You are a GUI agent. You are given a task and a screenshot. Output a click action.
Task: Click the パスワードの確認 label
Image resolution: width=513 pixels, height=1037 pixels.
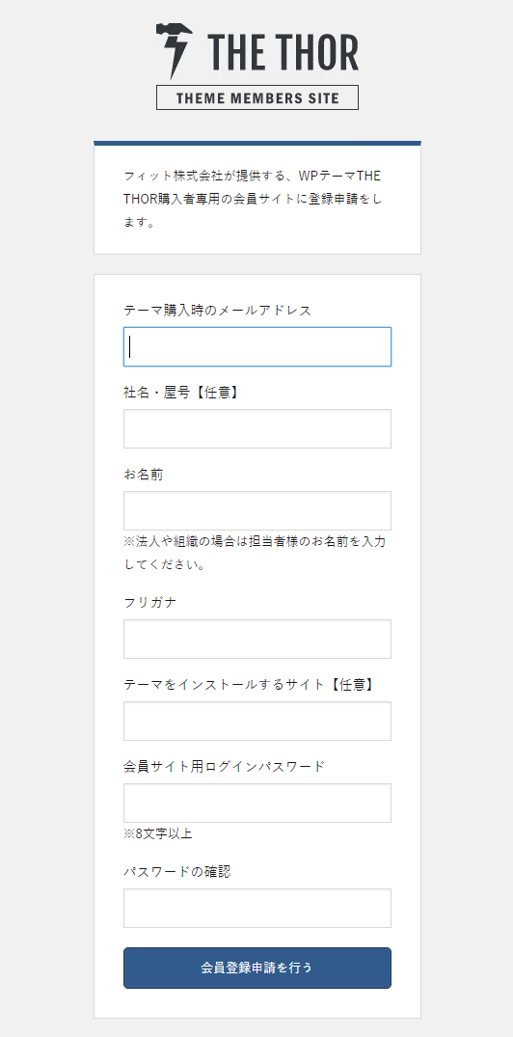click(177, 872)
